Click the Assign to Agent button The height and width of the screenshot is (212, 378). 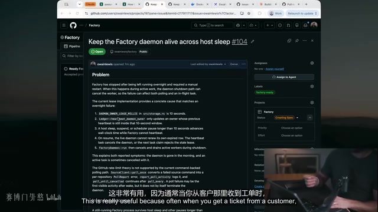tap(284, 77)
